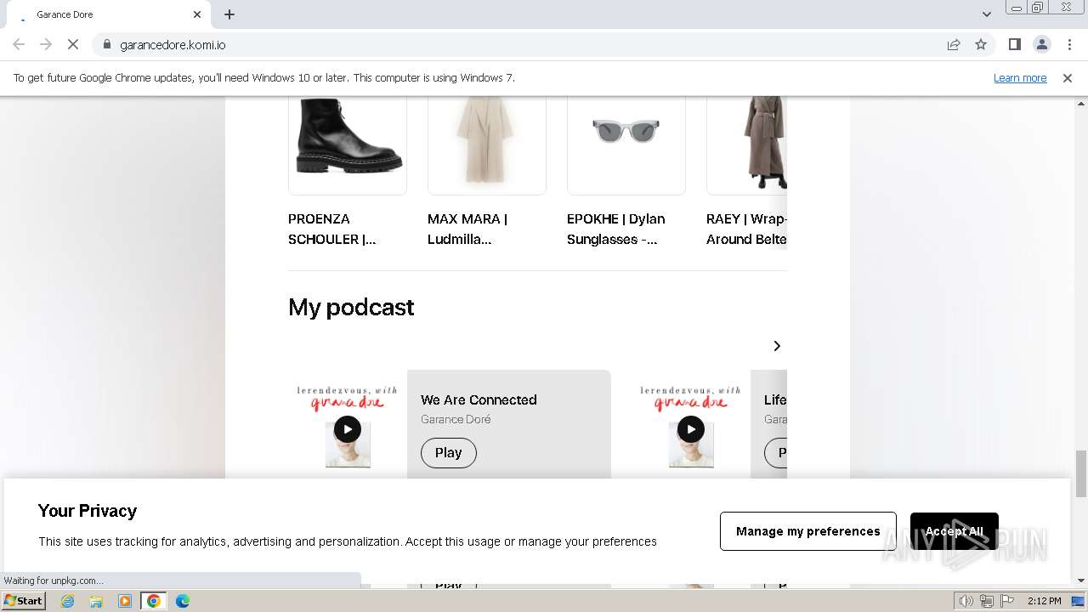Open the Raey wrap-around coat image

click(746, 145)
